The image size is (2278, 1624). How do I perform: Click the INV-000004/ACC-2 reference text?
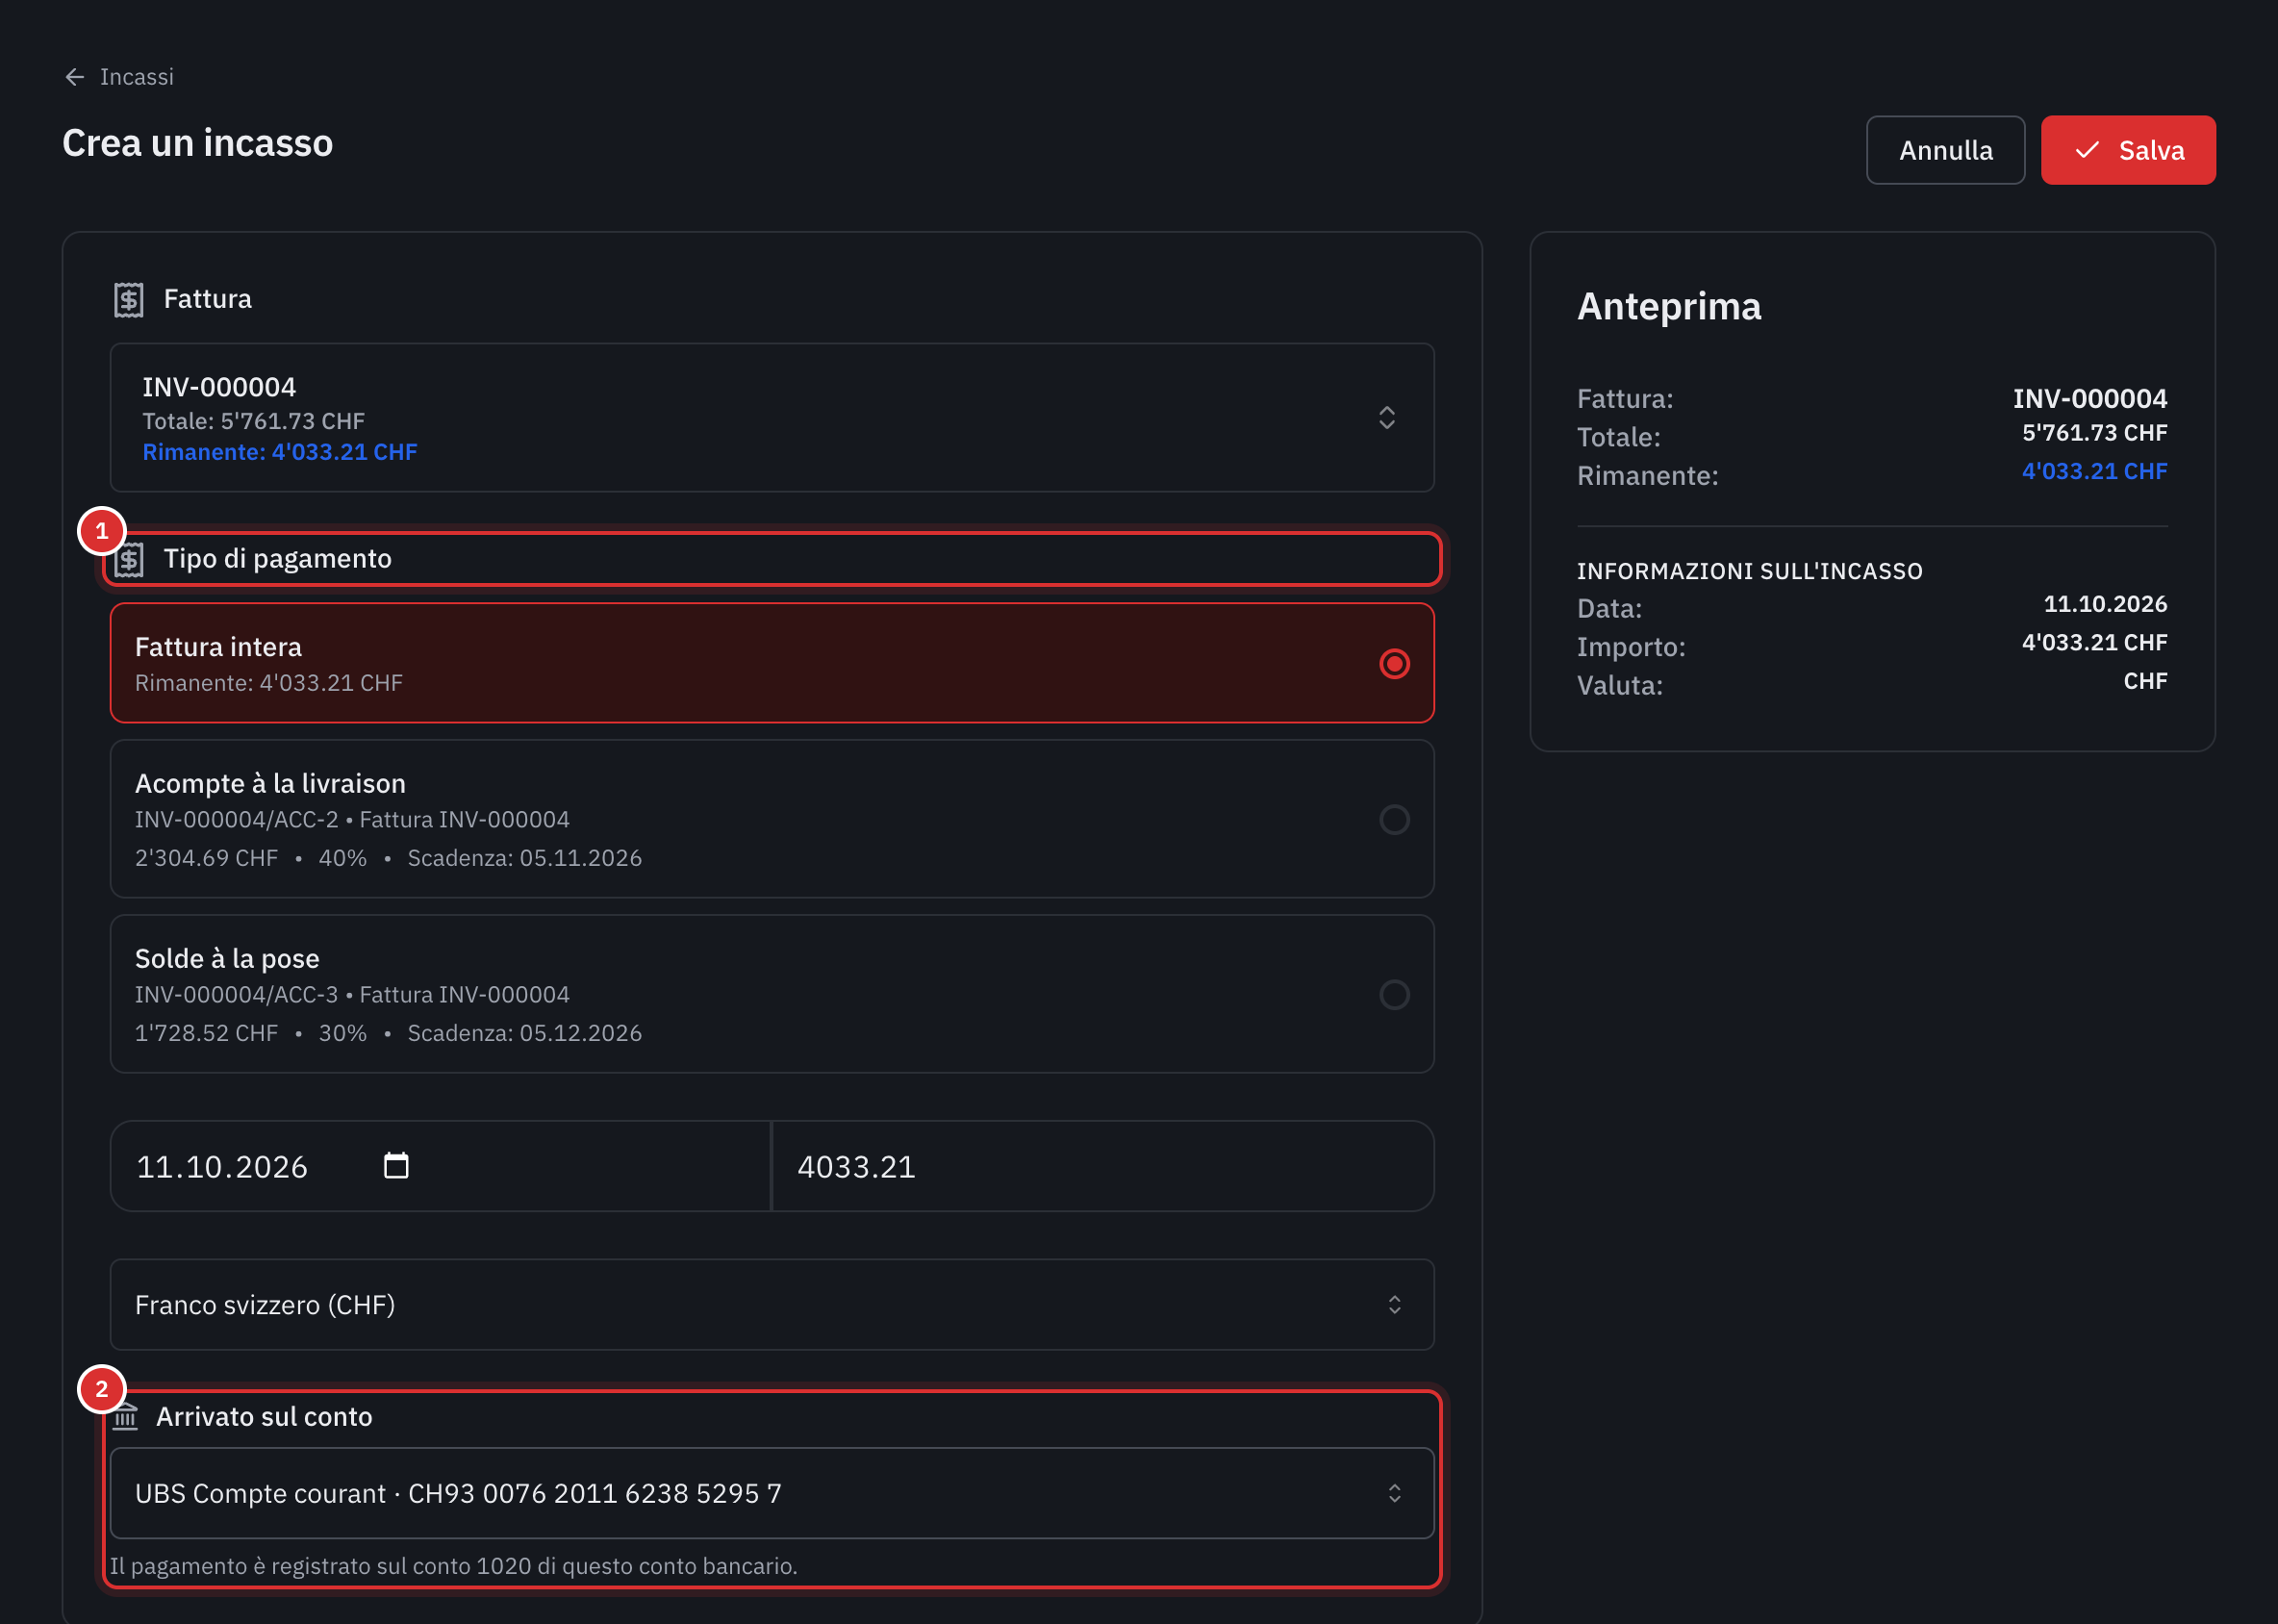click(x=237, y=820)
